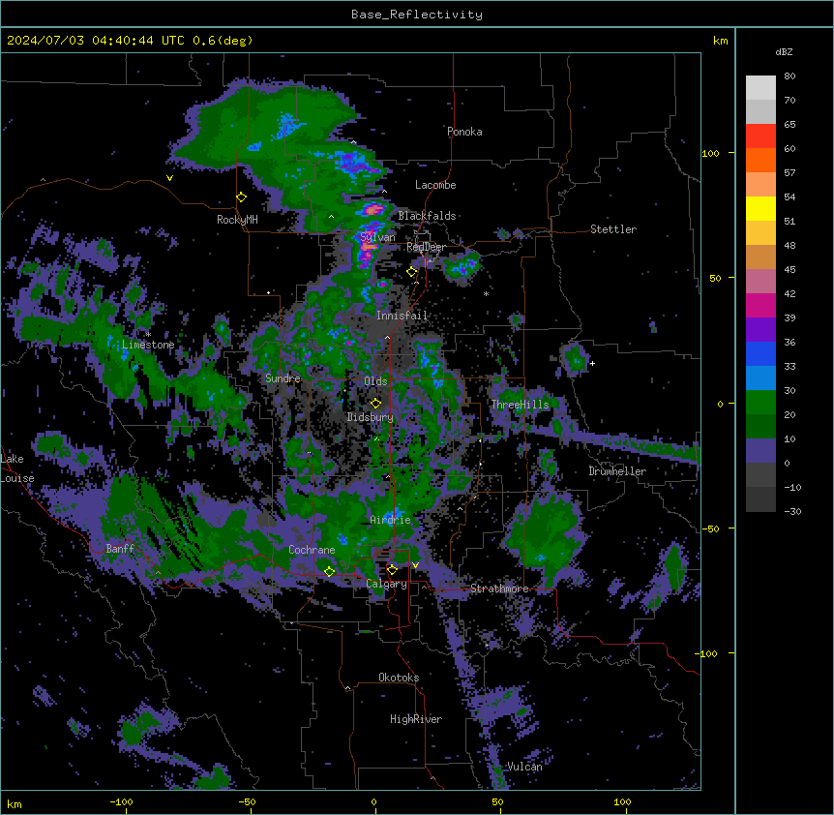Screen dimensions: 834x815
Task: Click the 20 dBZ green legend swatch
Action: point(760,403)
